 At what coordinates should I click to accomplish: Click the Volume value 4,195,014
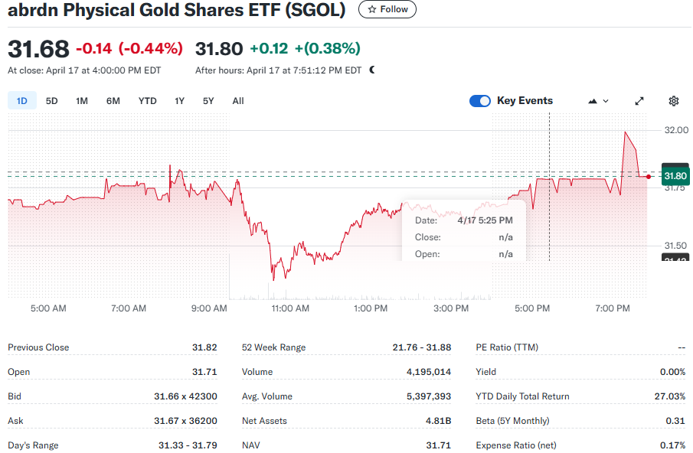[429, 372]
